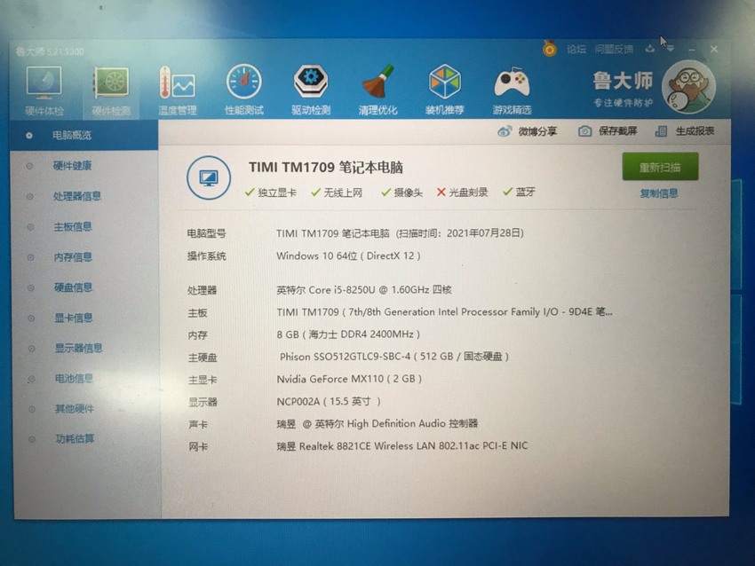The width and height of the screenshot is (755, 566).
Task: Click the 蓝牙 feature label
Action: click(525, 193)
